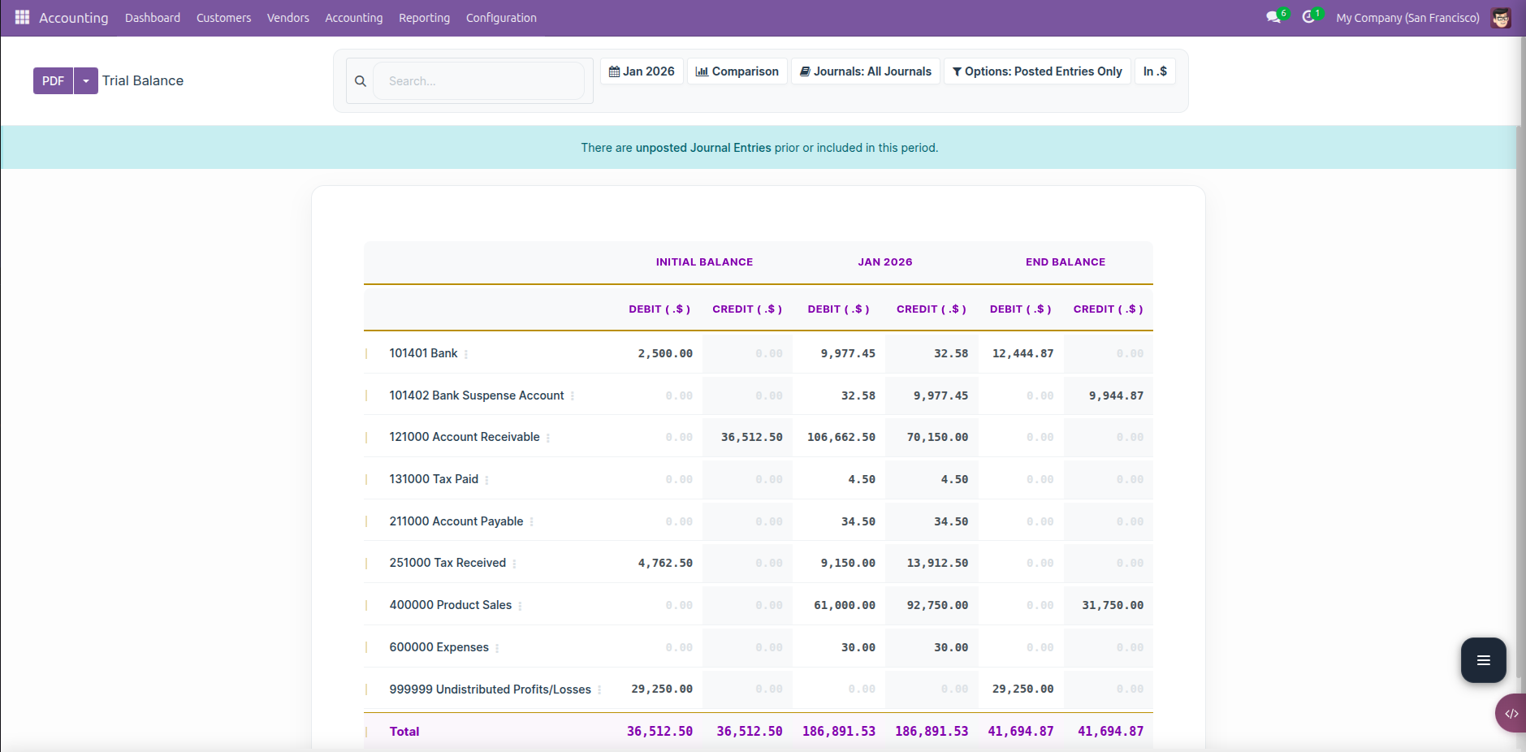Viewport: 1526px width, 752px height.
Task: Click the search magnifier icon
Action: 361,81
